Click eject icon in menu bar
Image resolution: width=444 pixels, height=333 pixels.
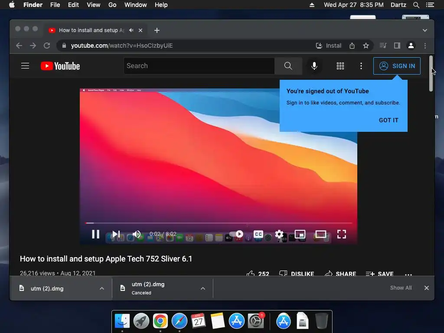point(312,5)
